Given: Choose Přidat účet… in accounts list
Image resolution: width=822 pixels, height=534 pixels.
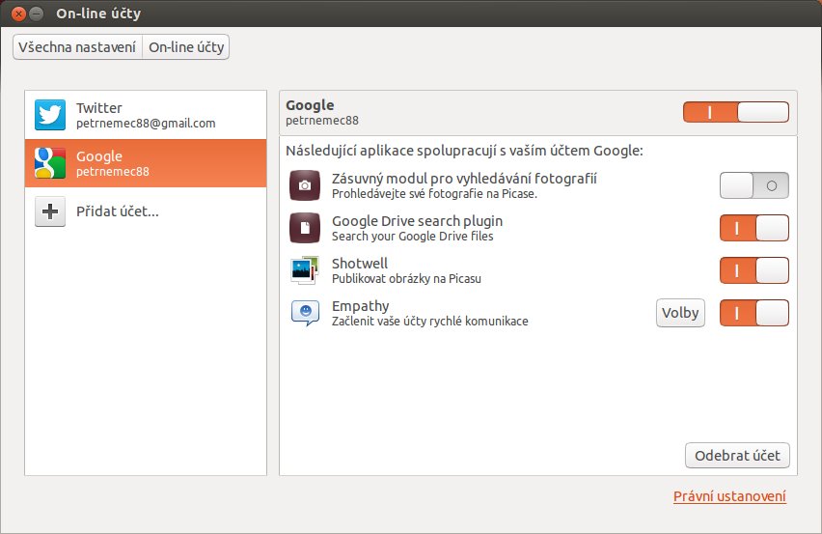Looking at the screenshot, I should (146, 211).
